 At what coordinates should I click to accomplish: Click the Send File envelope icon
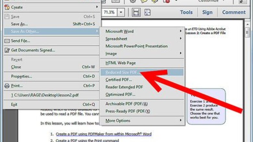click(7, 41)
